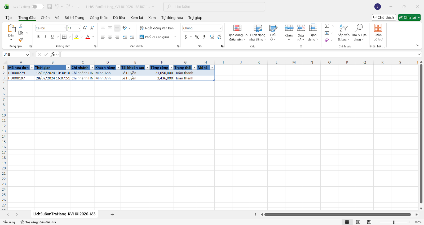The image size is (424, 225).
Task: Apply percent style format
Action: coord(197,37)
